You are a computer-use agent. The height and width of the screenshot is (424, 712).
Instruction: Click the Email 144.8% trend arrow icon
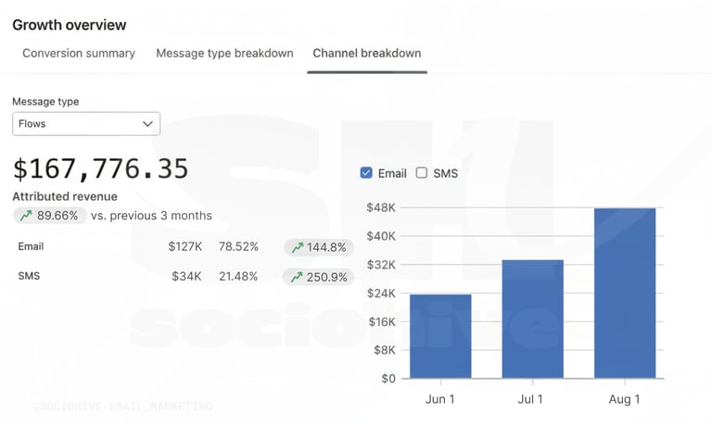click(297, 248)
